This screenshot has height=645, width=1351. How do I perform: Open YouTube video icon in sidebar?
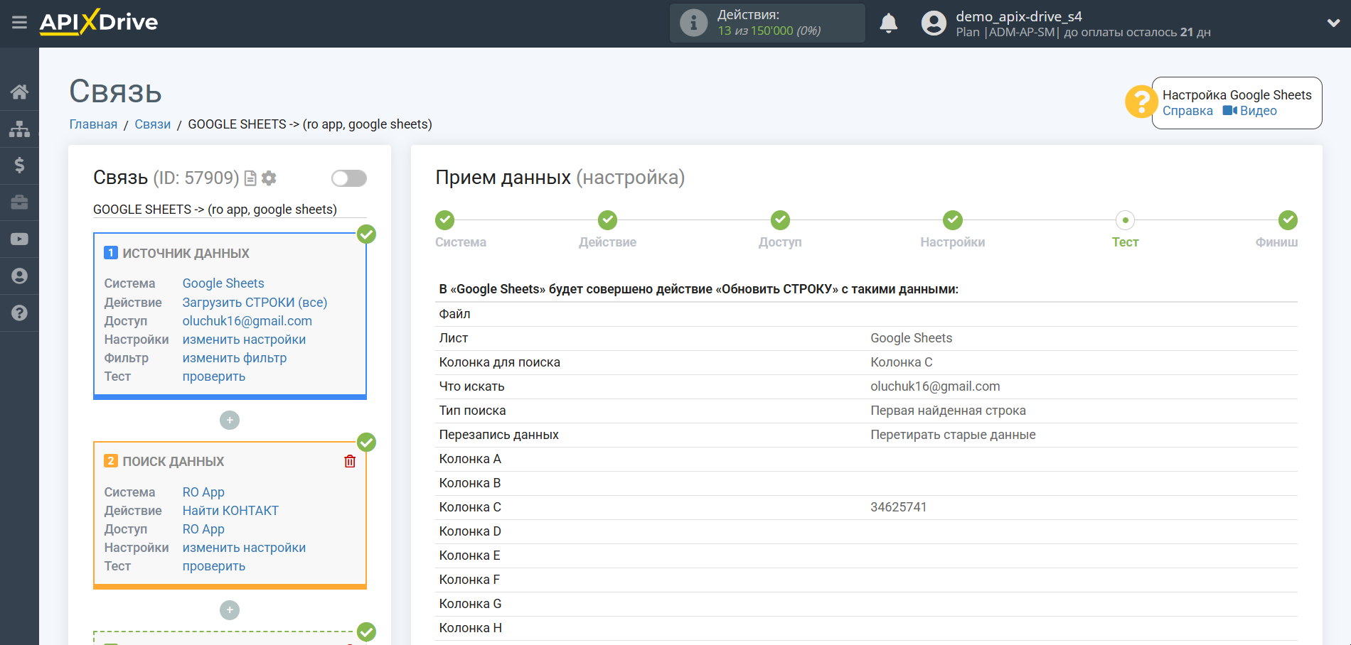pos(19,239)
